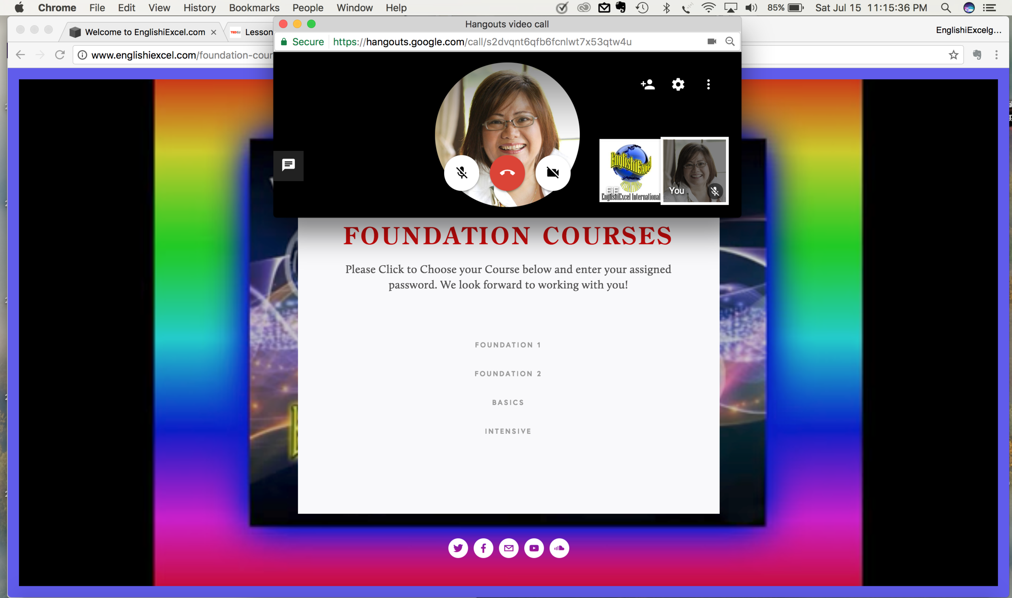The image size is (1012, 598).
Task: Open the mail envelope menu bar icon
Action: tap(604, 8)
